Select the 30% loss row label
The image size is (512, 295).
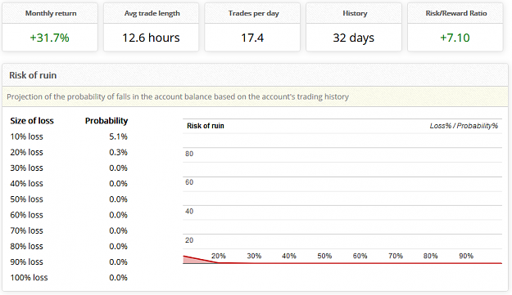tap(27, 168)
